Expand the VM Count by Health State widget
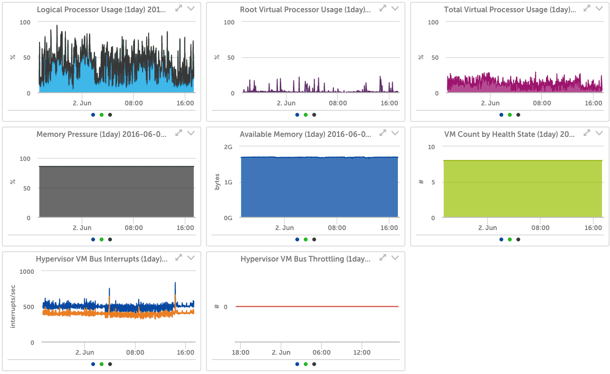Image resolution: width=610 pixels, height=374 pixels. click(x=587, y=133)
